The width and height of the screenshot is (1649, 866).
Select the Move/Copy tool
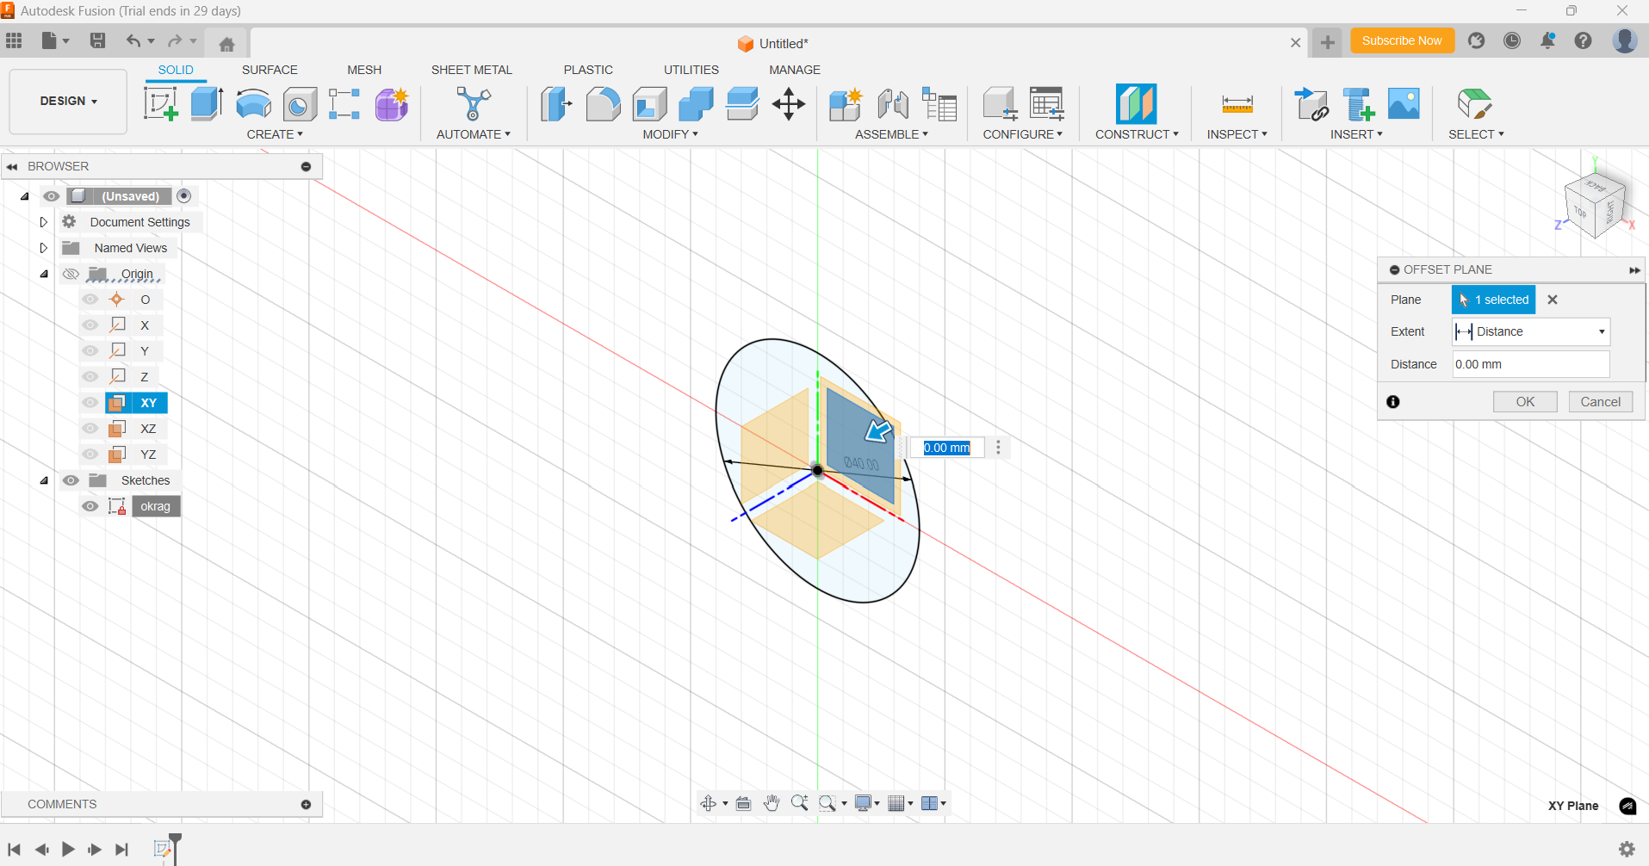pos(789,104)
